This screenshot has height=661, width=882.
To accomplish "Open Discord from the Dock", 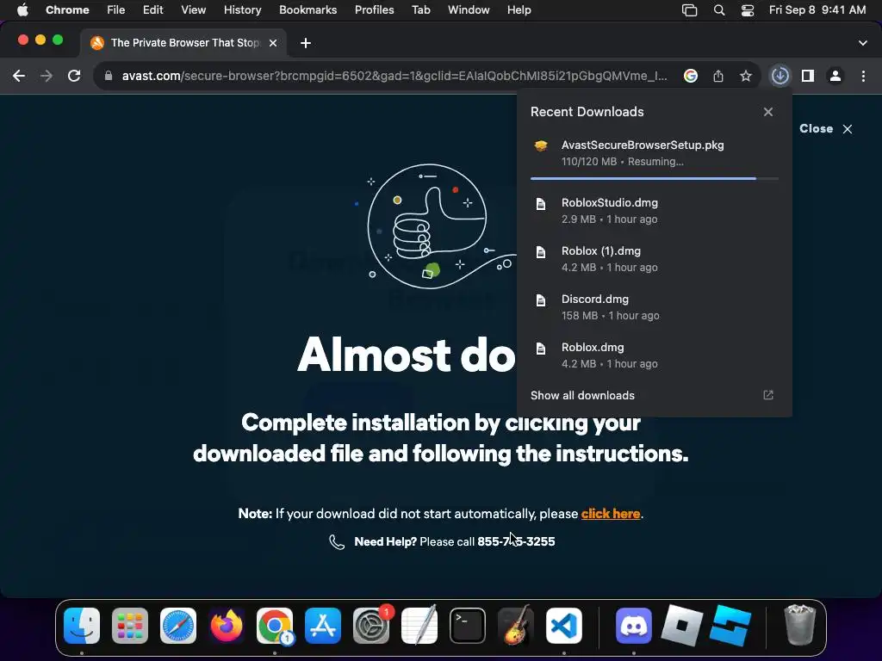I will (634, 626).
